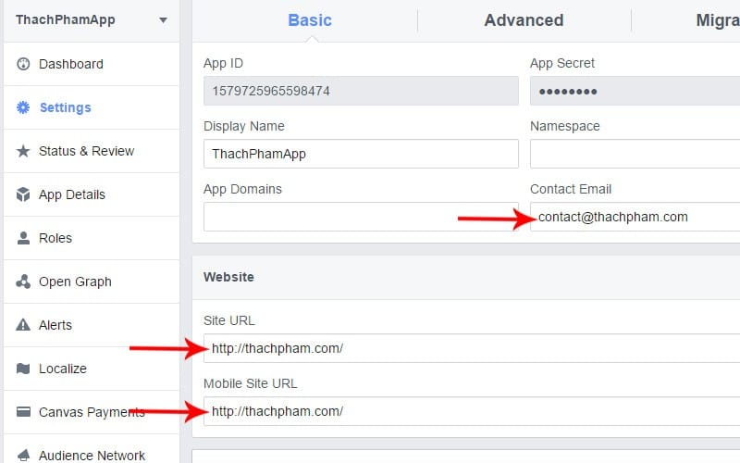Click the Audience Network megaphone icon
This screenshot has width=740, height=463.
23,455
